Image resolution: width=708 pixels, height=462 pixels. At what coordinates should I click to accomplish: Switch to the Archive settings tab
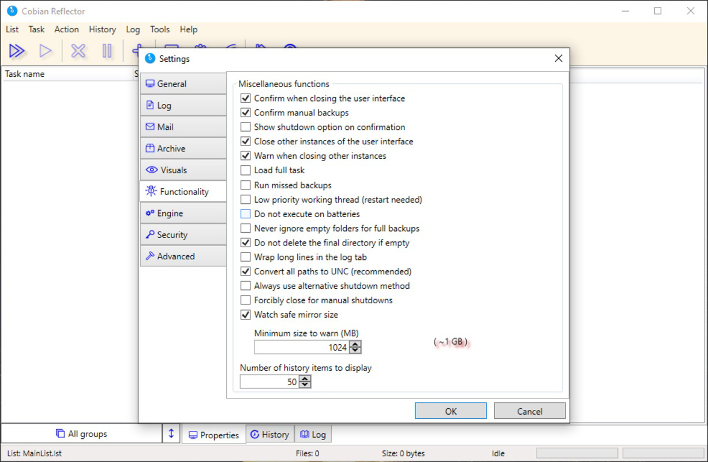pos(183,148)
